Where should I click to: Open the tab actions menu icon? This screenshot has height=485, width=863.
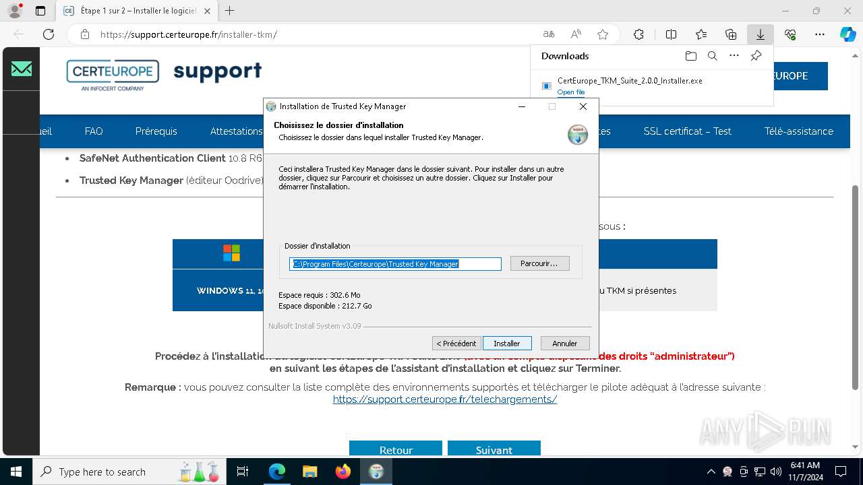click(40, 11)
